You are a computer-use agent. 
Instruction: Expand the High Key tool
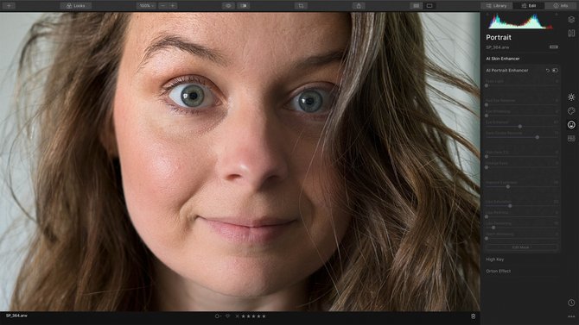(495, 259)
